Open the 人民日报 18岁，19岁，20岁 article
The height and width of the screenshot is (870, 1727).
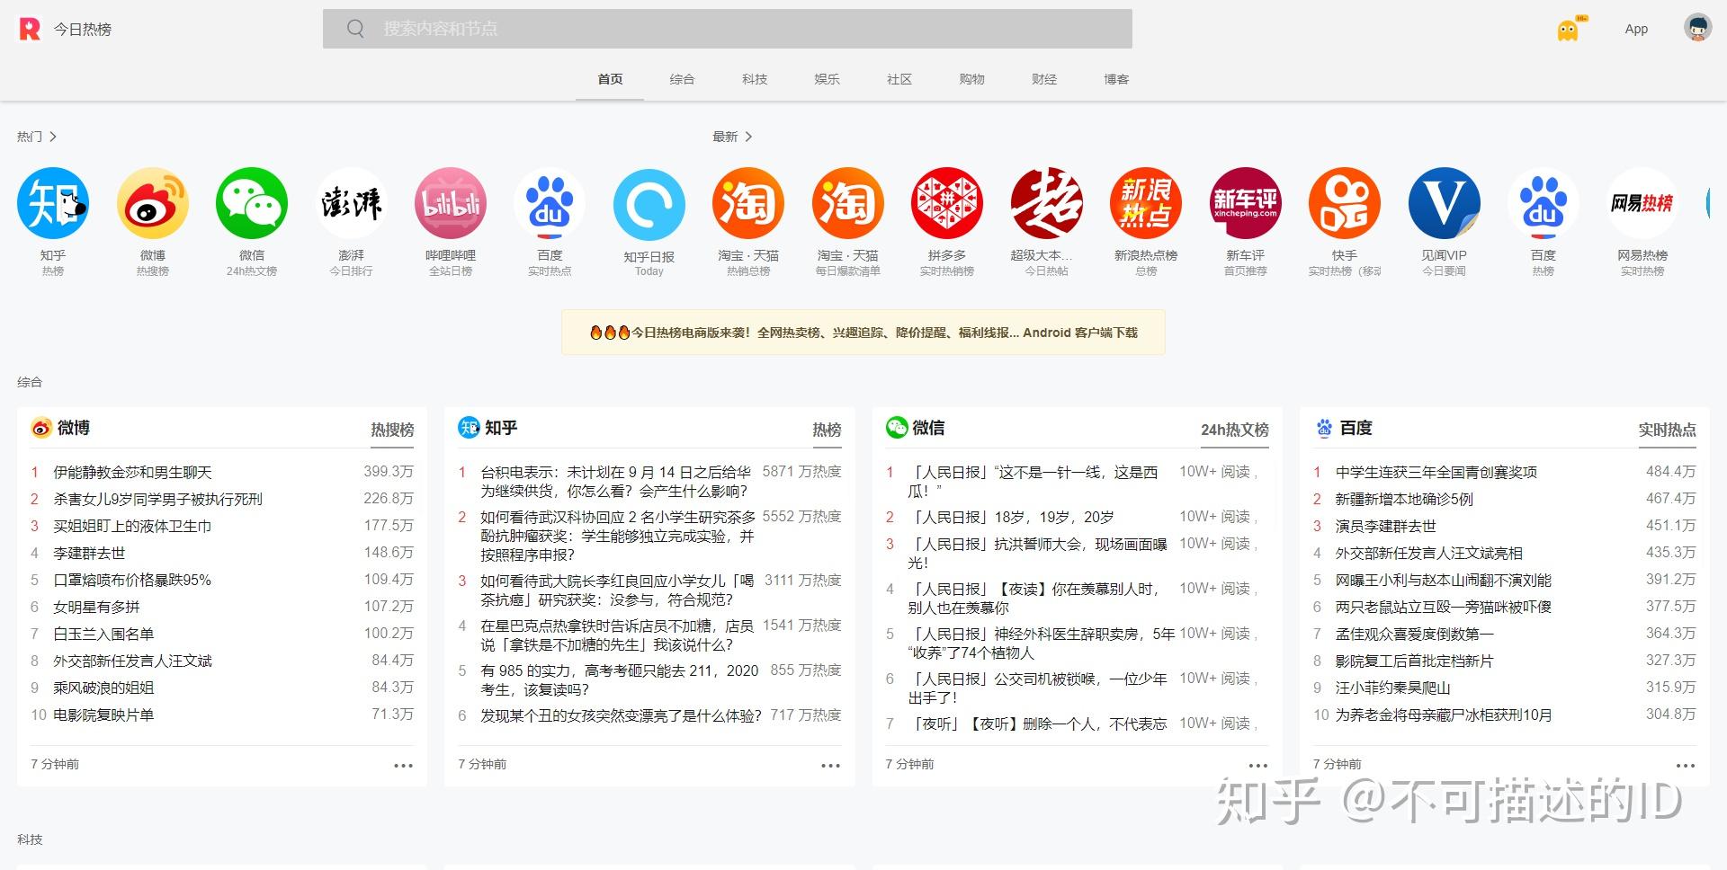tap(1011, 517)
